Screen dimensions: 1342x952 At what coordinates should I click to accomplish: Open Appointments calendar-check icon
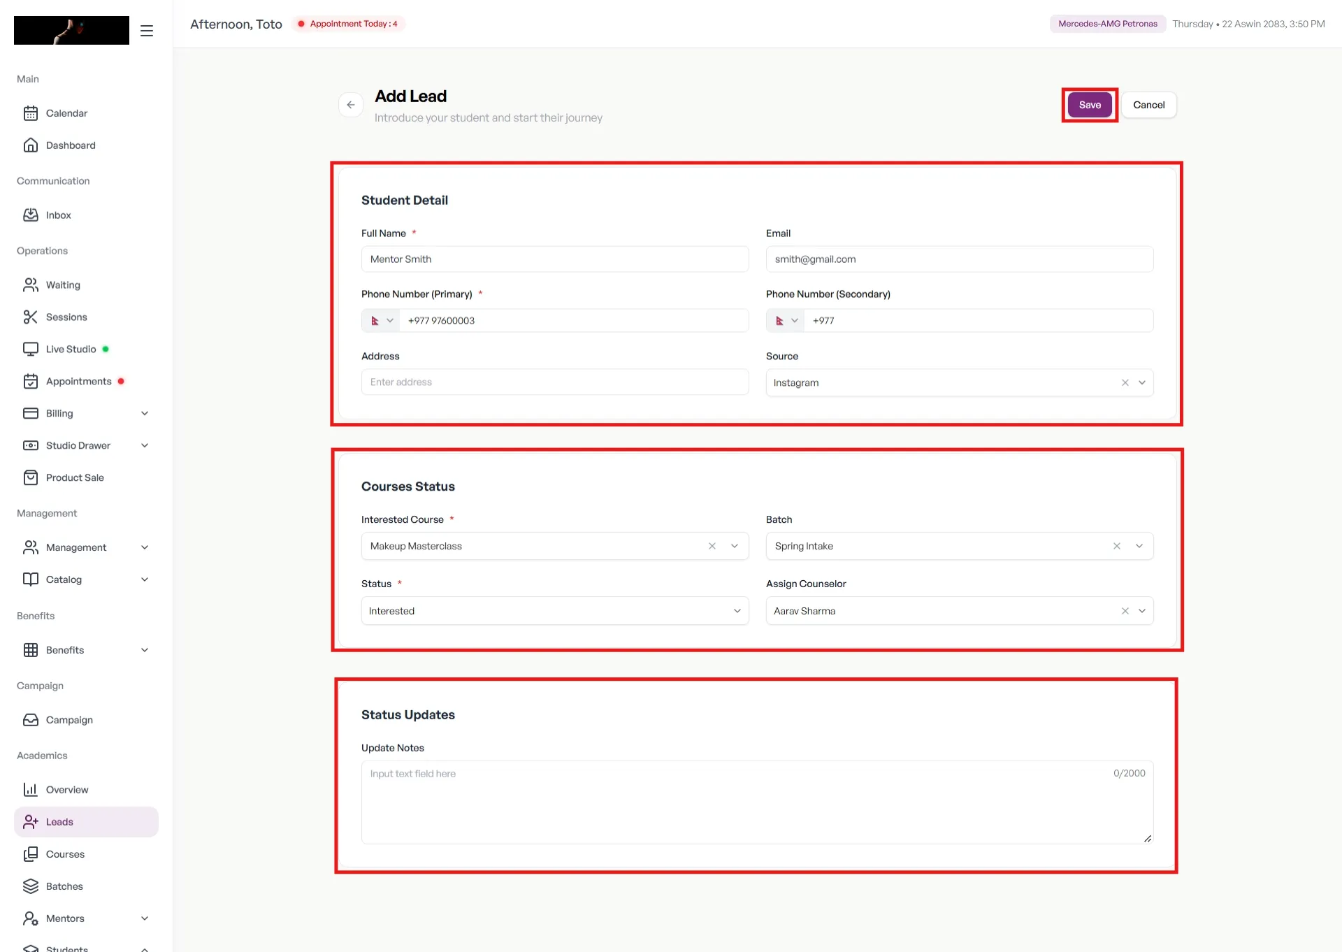31,382
